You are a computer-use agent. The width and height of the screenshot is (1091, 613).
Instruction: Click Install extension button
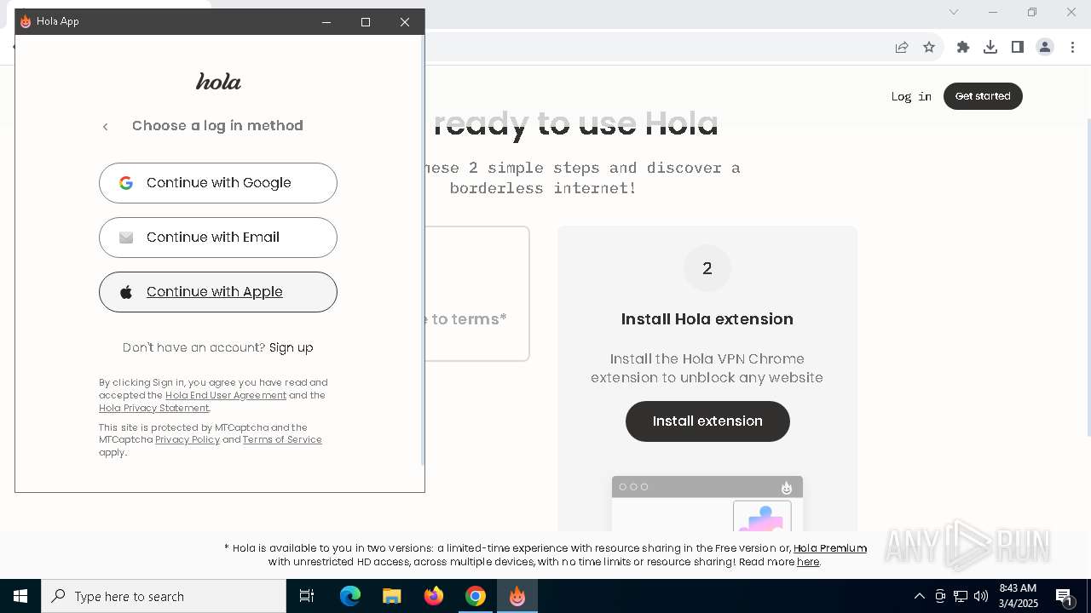tap(707, 421)
